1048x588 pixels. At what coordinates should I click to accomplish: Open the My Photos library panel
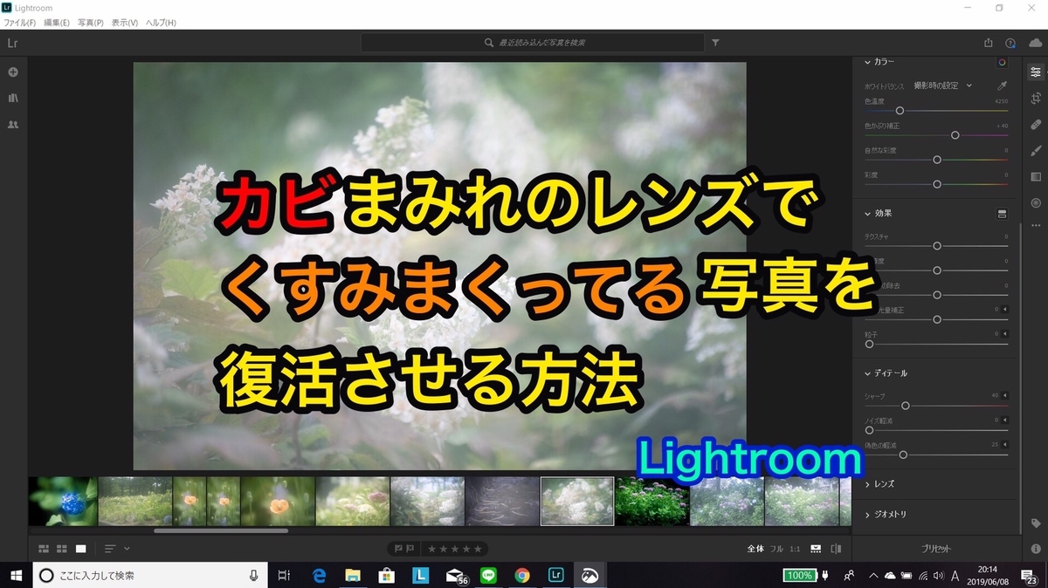[x=13, y=99]
